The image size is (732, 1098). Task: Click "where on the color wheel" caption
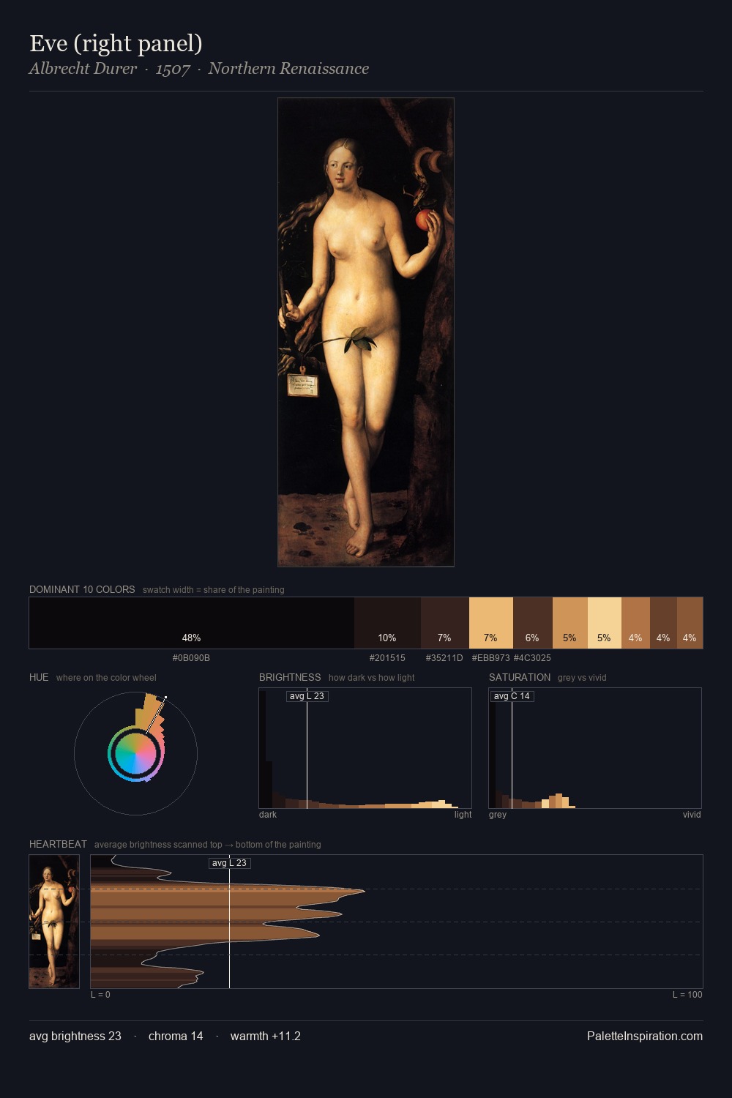(x=106, y=678)
